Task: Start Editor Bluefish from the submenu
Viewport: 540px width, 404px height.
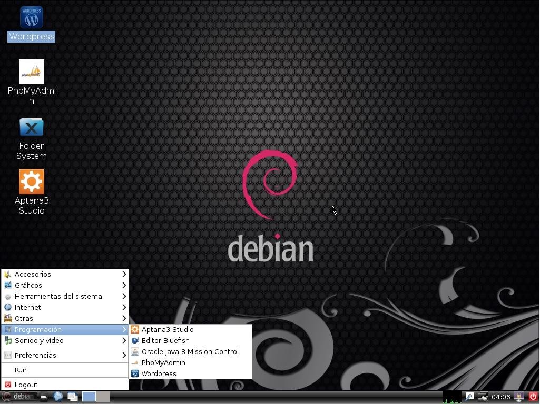Action: (x=190, y=340)
